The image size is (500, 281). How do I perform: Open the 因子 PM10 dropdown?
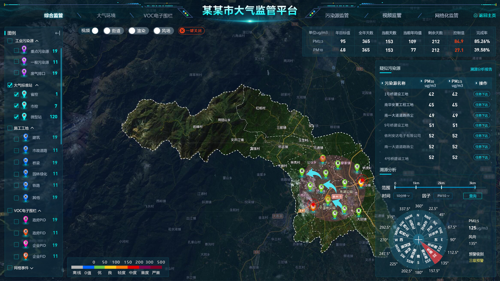443,196
